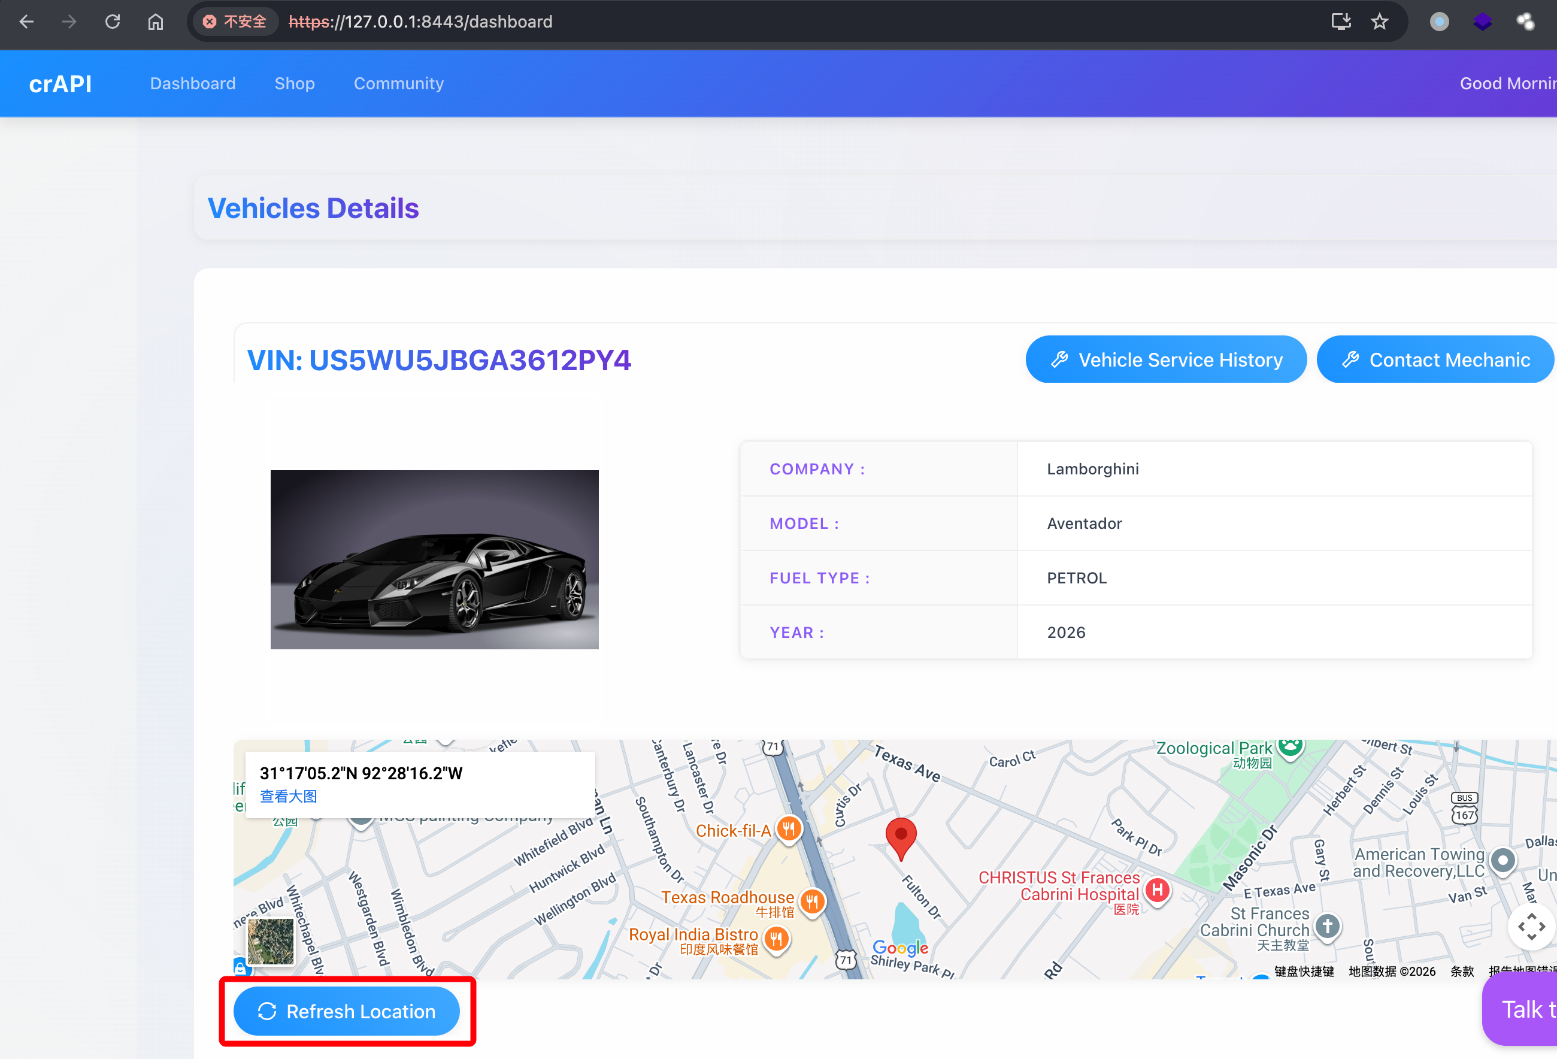Open the view larger map link
Image resolution: width=1557 pixels, height=1059 pixels.
pos(288,796)
